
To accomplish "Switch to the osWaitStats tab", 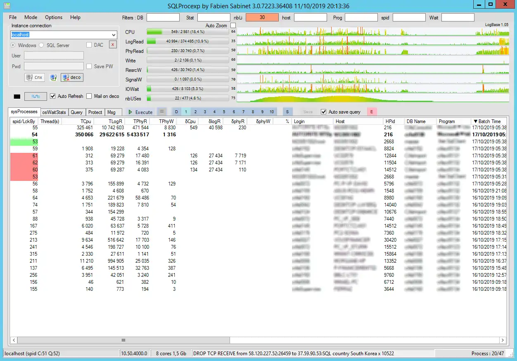I will (54, 112).
